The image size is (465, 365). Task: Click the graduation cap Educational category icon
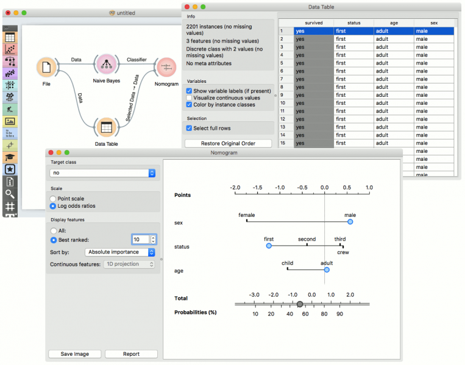point(10,157)
